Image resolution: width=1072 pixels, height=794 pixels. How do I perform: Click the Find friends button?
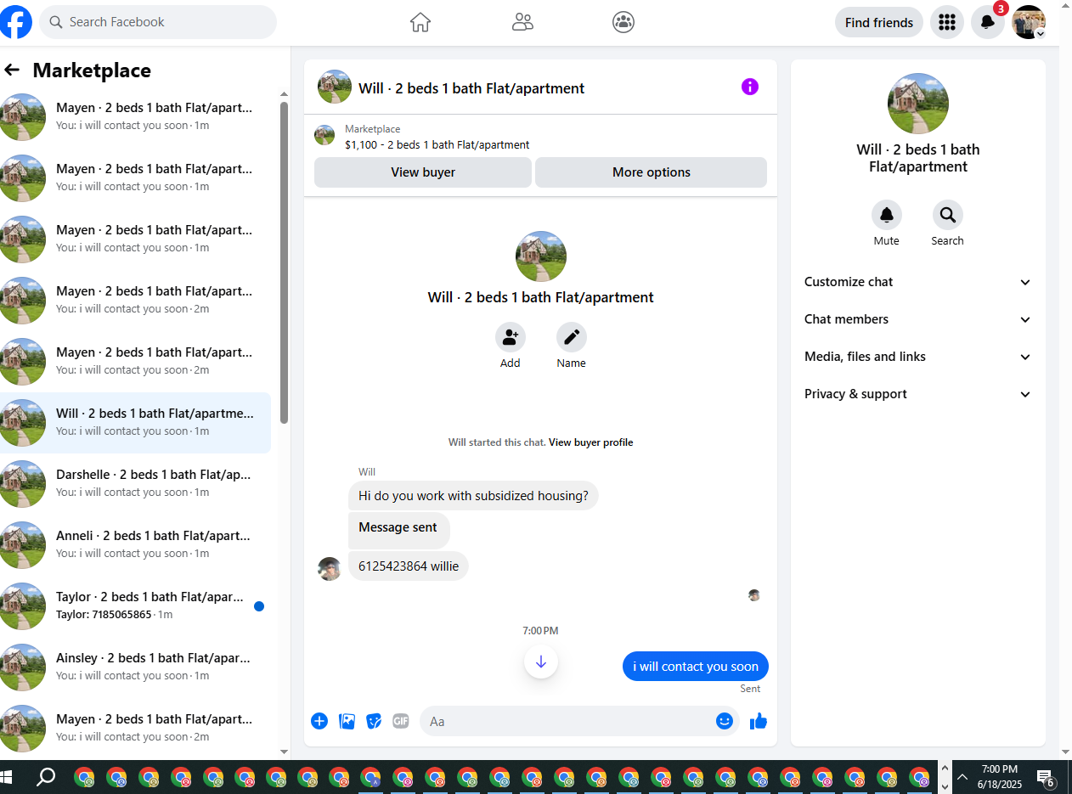point(879,22)
